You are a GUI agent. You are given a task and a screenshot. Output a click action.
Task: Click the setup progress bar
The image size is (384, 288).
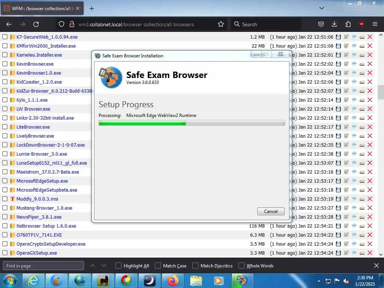click(192, 123)
